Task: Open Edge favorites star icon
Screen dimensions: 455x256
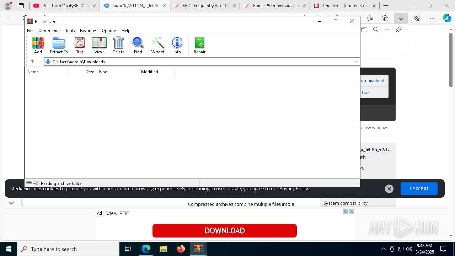Action: [370, 18]
